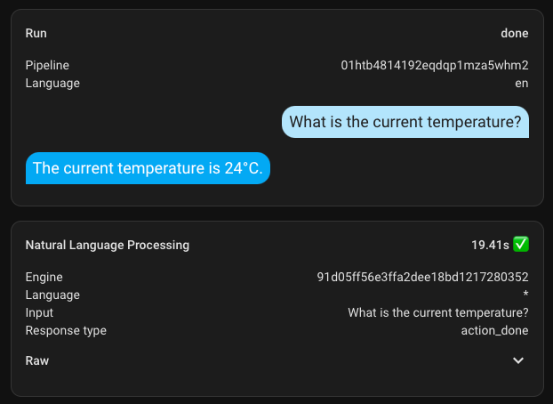Click the Input label
The height and width of the screenshot is (404, 553).
(39, 312)
